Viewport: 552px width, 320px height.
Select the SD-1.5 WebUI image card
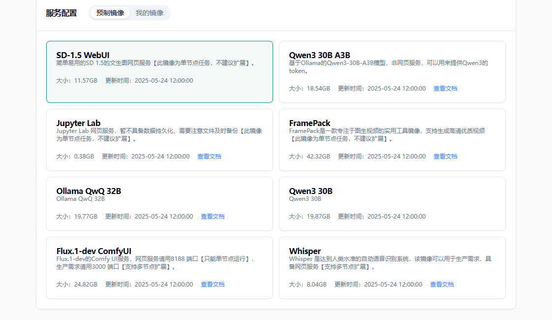click(x=159, y=72)
